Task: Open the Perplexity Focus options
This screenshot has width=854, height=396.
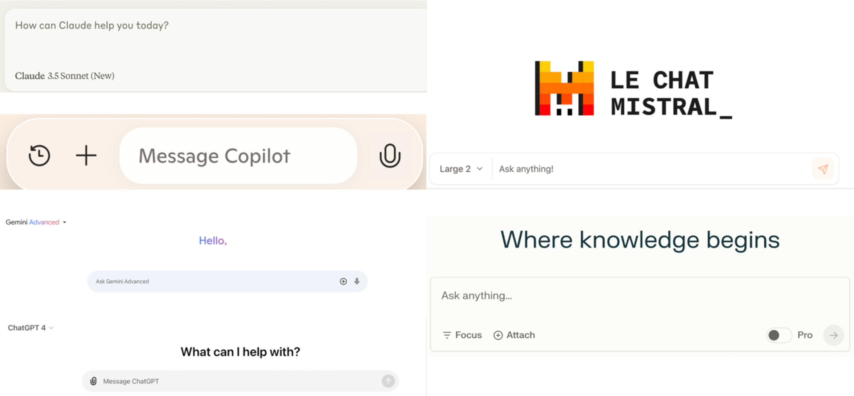Action: pyautogui.click(x=462, y=335)
